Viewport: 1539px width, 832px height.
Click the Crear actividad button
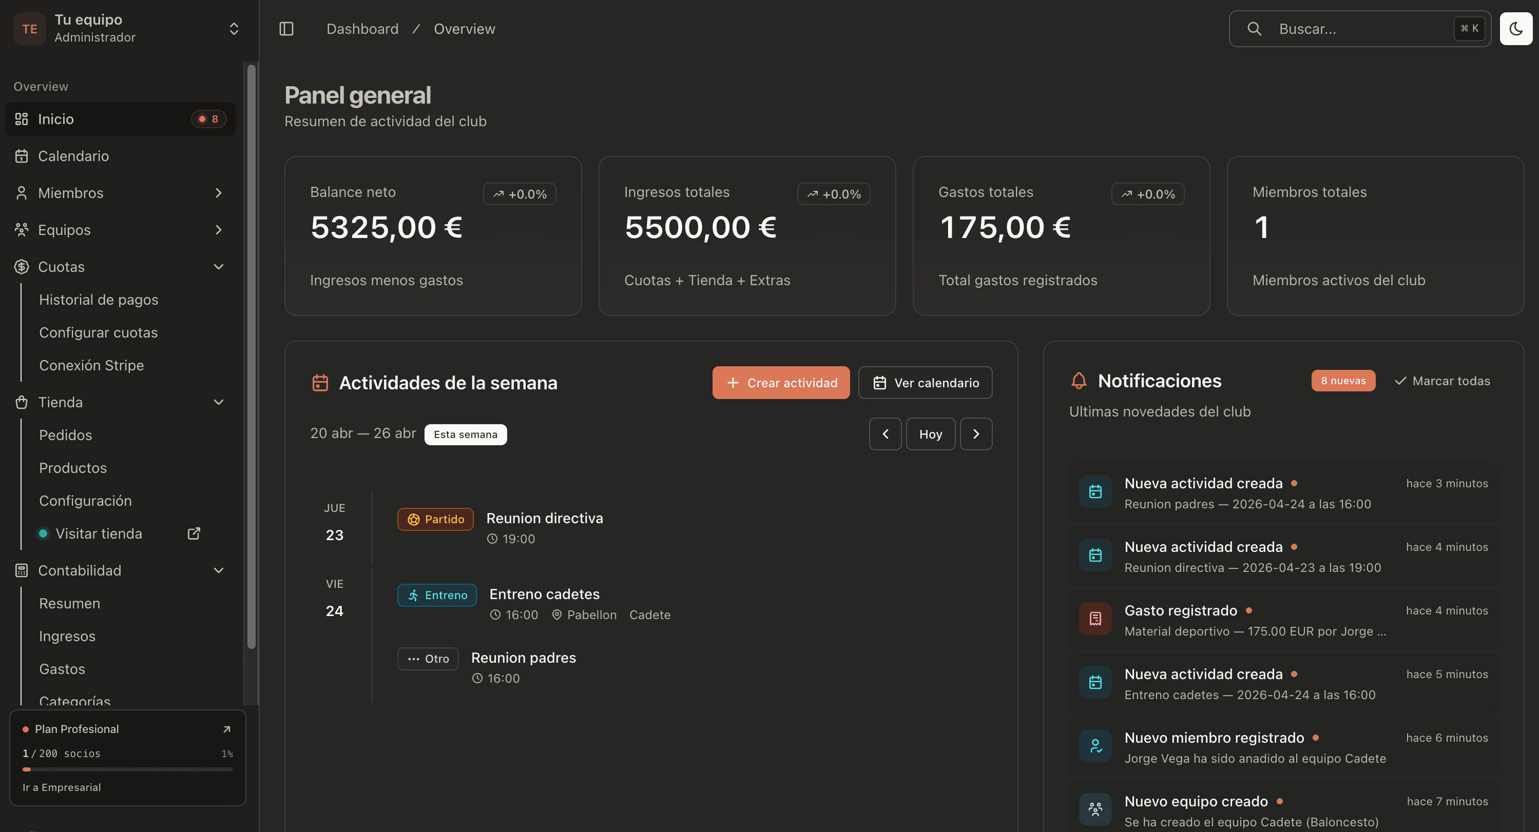click(x=781, y=383)
